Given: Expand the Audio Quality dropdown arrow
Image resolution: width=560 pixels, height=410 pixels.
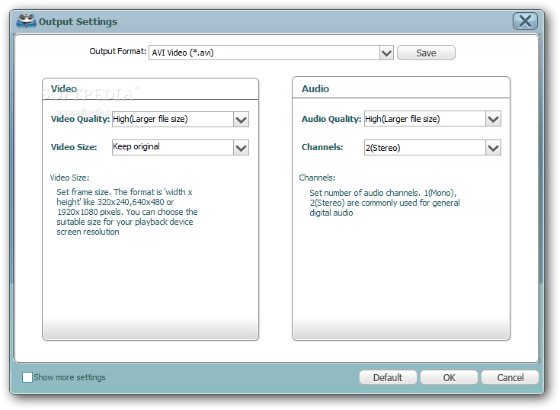Looking at the screenshot, I should (x=493, y=119).
